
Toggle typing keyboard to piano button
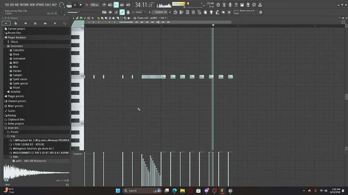(104, 12)
